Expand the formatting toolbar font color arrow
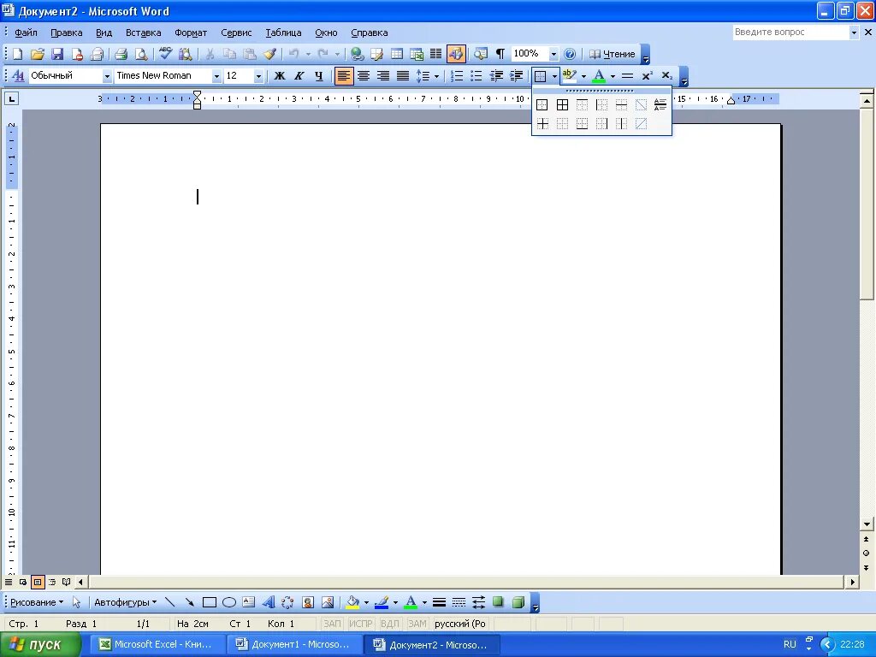This screenshot has height=657, width=876. pyautogui.click(x=613, y=76)
